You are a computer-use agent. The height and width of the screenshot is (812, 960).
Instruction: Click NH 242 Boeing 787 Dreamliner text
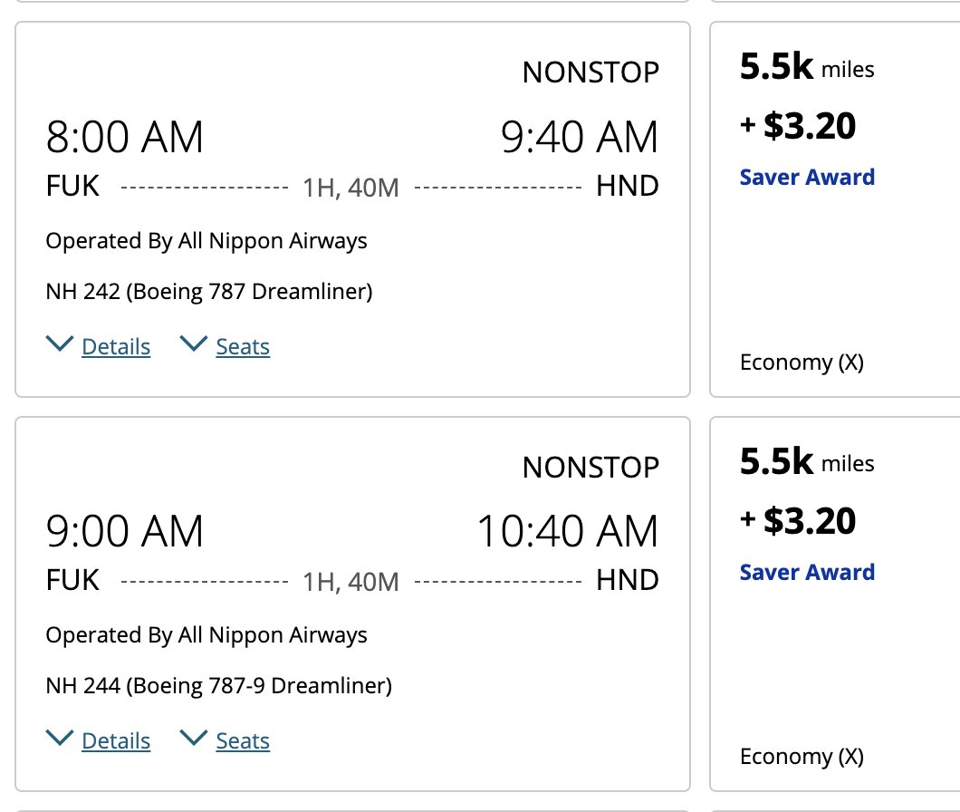pos(209,292)
